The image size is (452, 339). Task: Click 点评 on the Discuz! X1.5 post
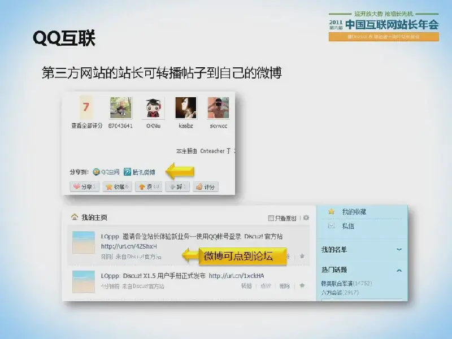click(266, 286)
